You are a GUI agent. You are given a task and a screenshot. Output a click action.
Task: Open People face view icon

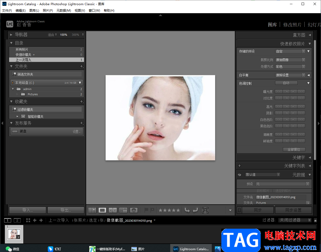[134, 210]
